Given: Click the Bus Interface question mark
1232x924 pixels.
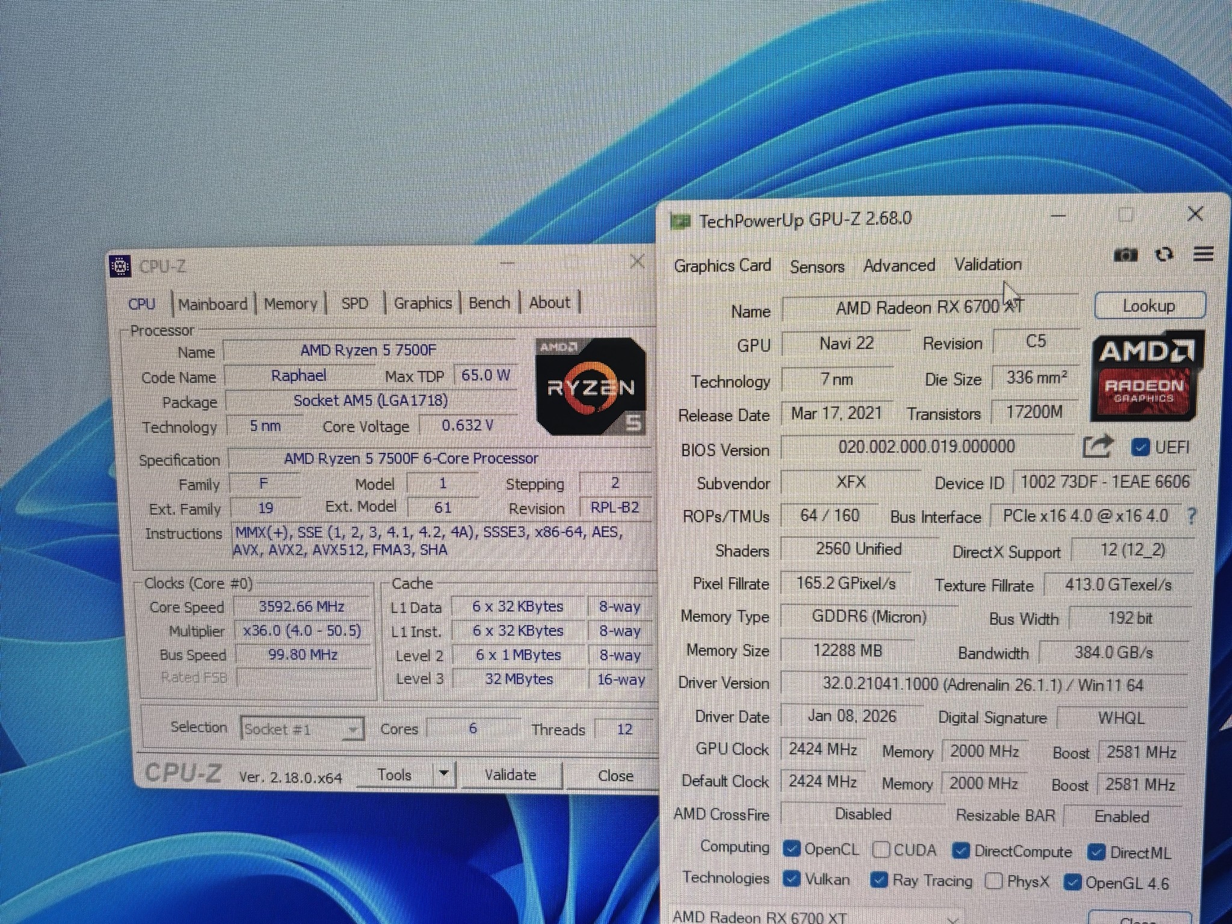Looking at the screenshot, I should [x=1192, y=516].
